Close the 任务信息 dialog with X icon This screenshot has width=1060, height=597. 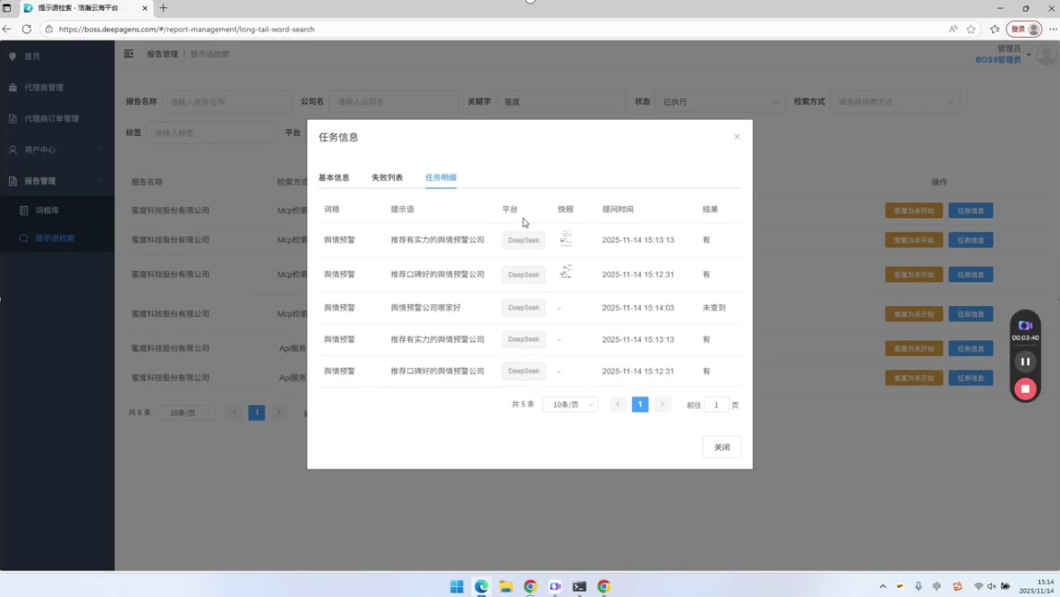click(x=737, y=137)
